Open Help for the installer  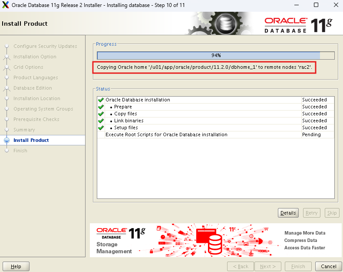pyautogui.click(x=16, y=266)
